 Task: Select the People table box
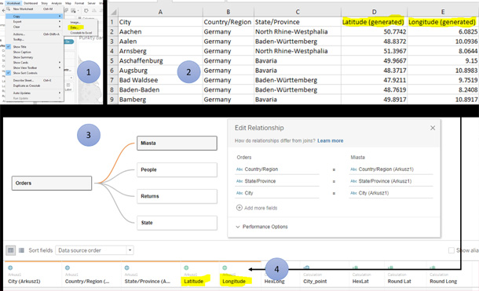click(x=177, y=169)
